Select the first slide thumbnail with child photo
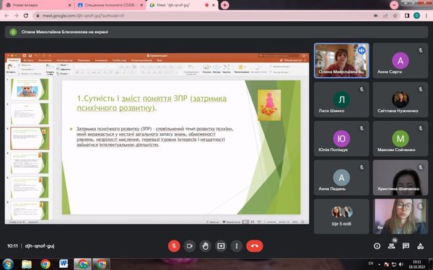433x270 pixels. [30, 89]
